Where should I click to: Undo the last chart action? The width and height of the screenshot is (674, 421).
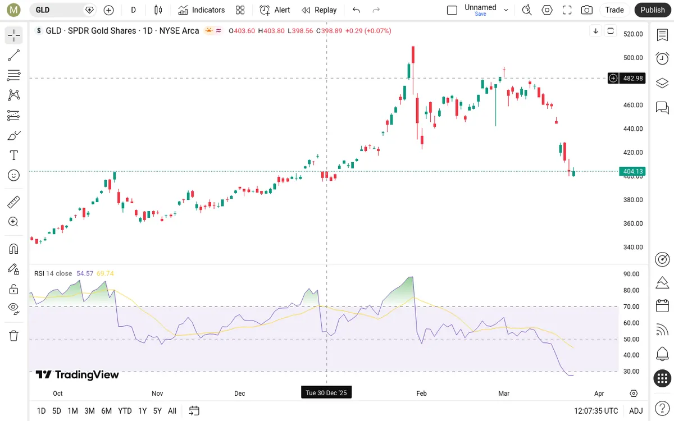tap(356, 10)
